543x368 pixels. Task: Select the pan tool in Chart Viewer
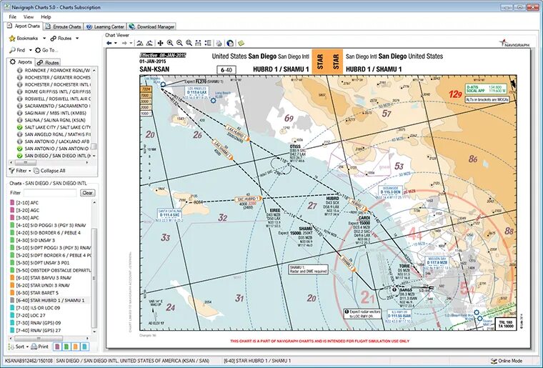(x=160, y=43)
